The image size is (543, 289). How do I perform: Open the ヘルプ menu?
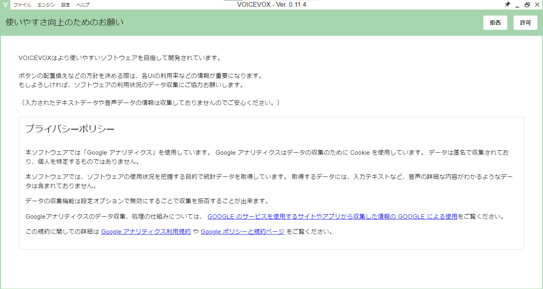pos(83,5)
